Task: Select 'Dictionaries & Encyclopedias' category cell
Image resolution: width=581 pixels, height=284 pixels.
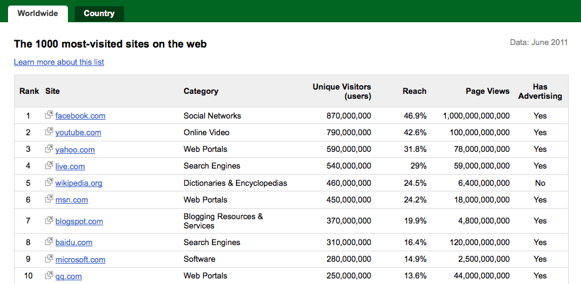Action: click(235, 183)
